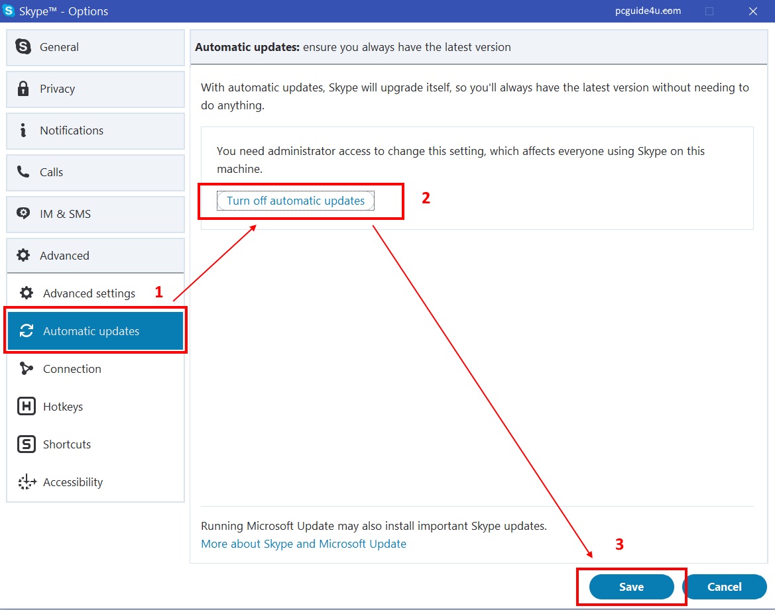Open the Notifications section
Image resolution: width=775 pixels, height=610 pixels.
(x=95, y=130)
